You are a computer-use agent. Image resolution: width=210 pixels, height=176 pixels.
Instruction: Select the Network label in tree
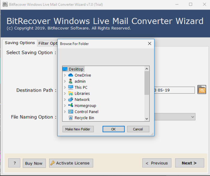[82, 100]
